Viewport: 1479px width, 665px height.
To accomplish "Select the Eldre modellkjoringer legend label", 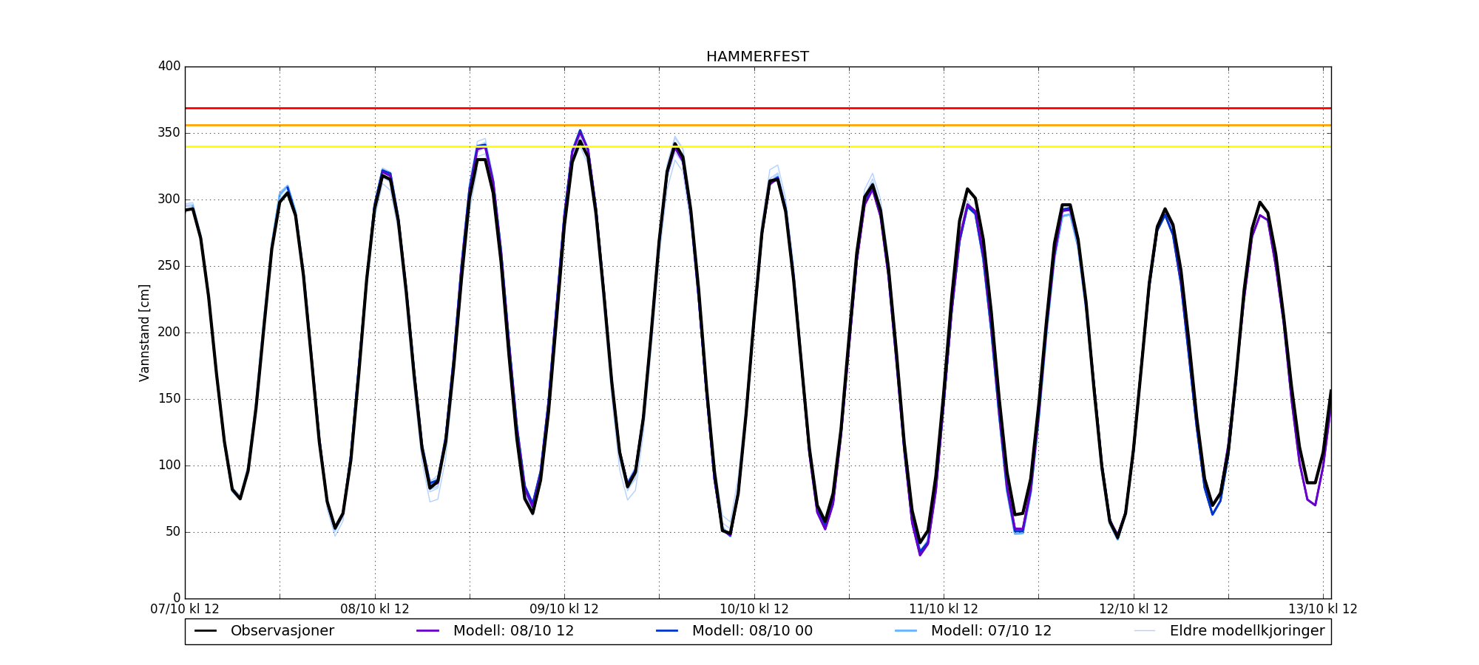I will click(1247, 631).
